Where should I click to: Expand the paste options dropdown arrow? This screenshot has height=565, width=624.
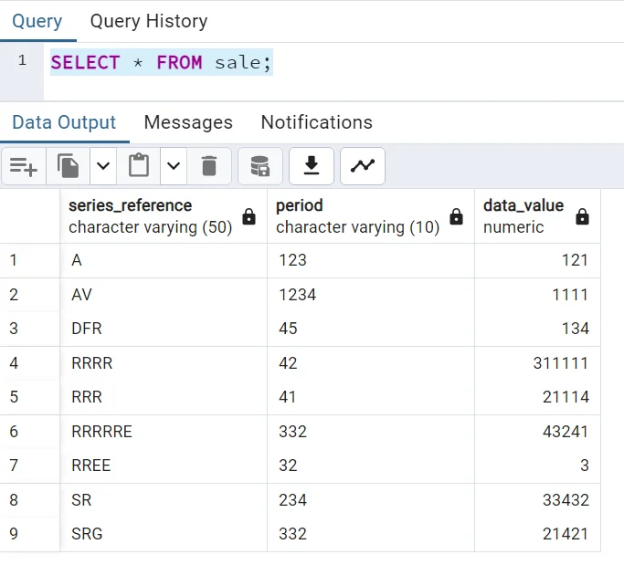[x=174, y=166]
